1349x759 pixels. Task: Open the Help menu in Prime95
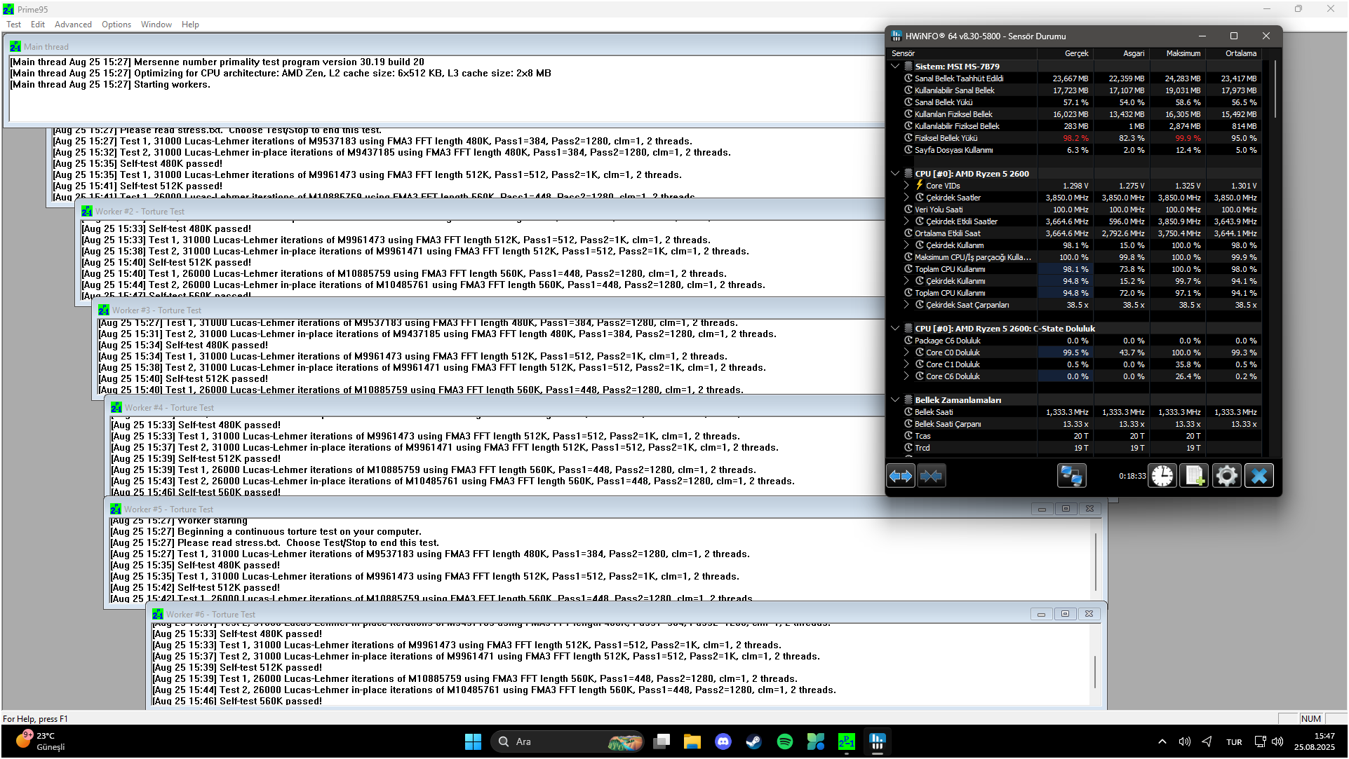pos(190,25)
